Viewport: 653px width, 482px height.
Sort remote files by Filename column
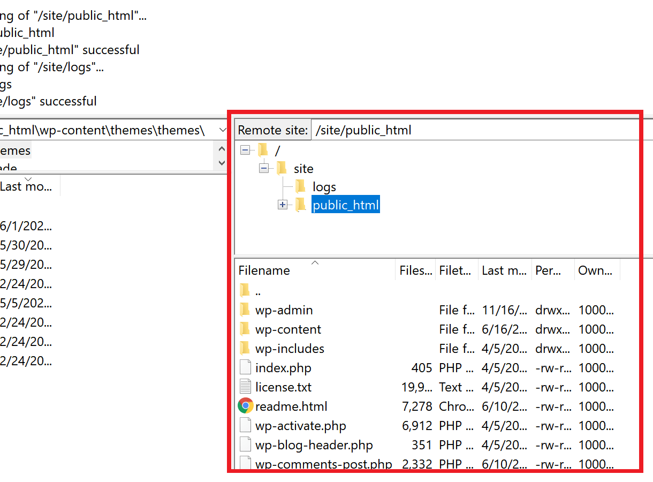(315, 270)
